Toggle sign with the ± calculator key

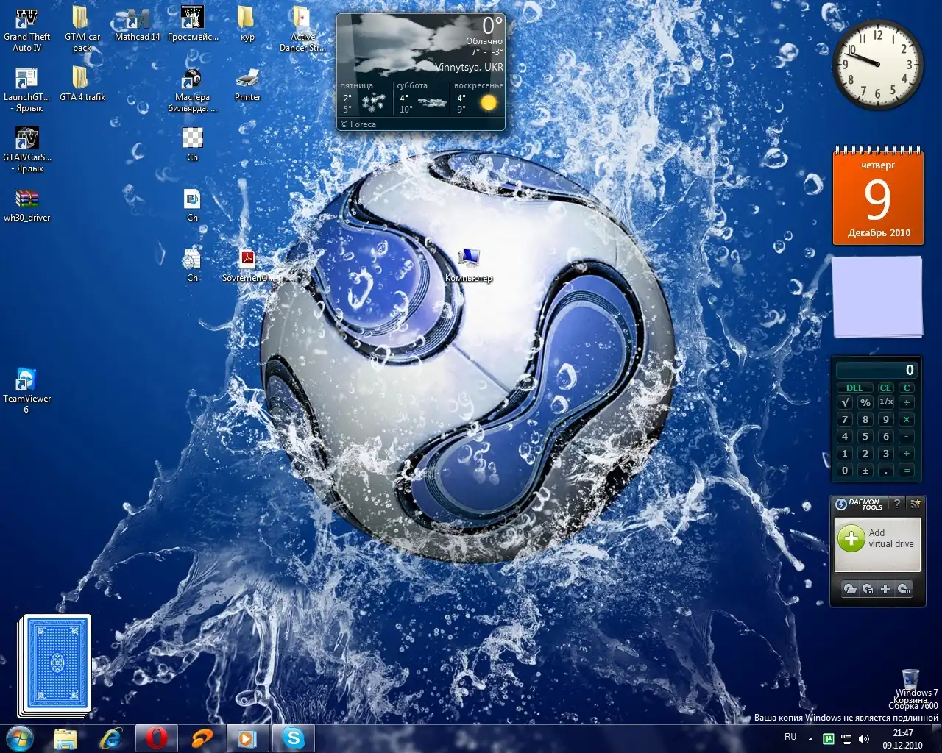pos(865,471)
